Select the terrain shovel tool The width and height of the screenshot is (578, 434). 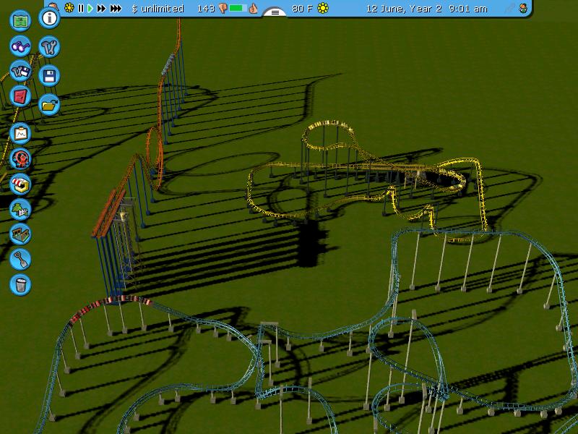point(20,259)
